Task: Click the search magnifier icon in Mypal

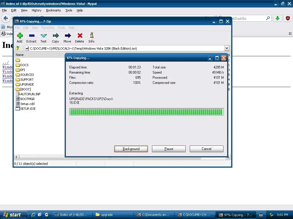Action: pos(268,18)
